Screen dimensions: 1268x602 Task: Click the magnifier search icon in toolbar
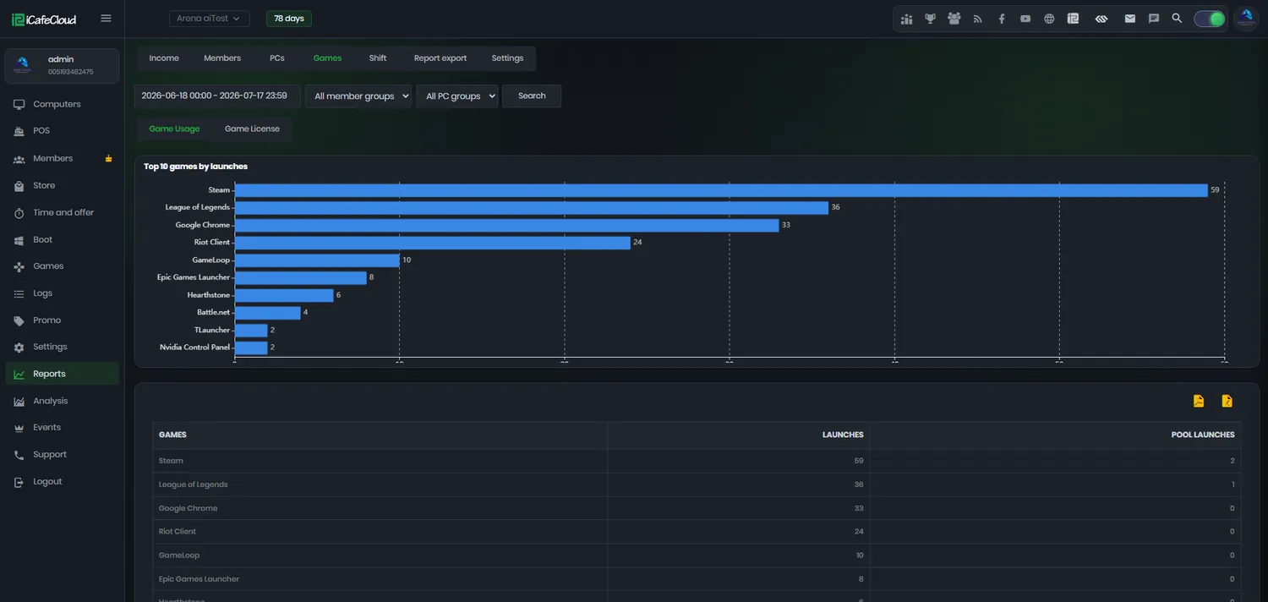[x=1177, y=19]
